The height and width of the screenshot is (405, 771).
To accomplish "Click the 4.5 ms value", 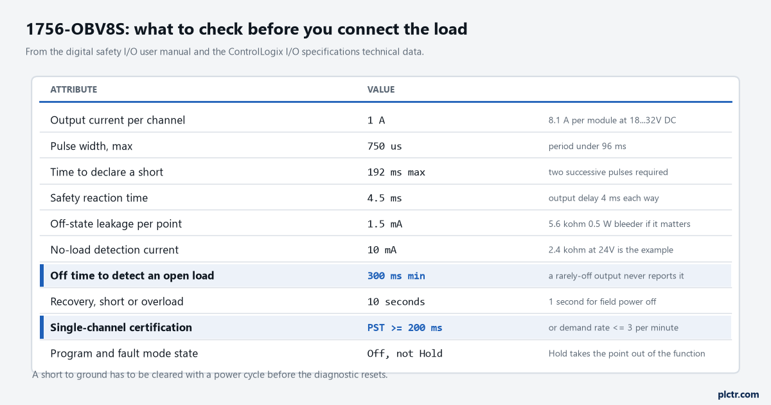I will coord(384,198).
